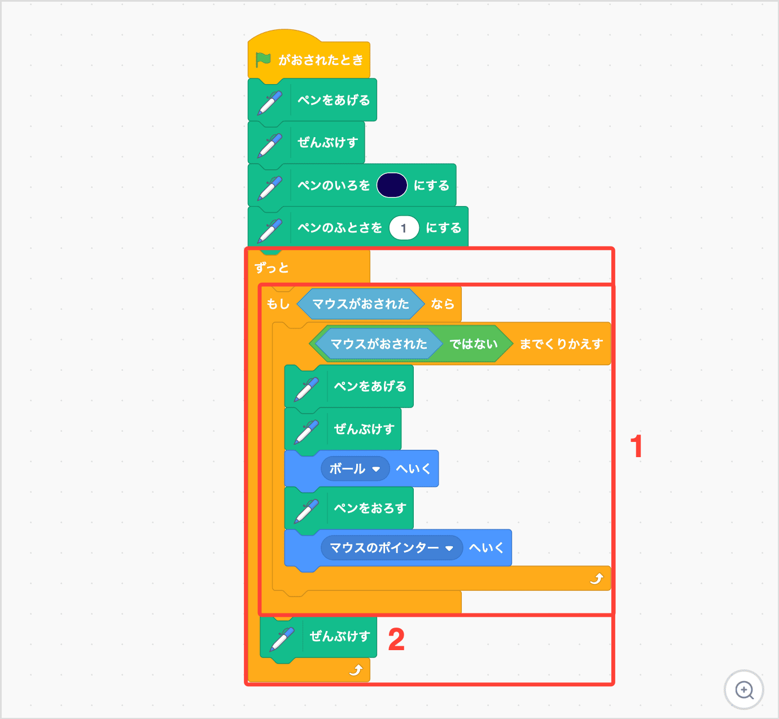Viewport: 779px width, 719px height.
Task: Click the ずっと forever block label
Action: [272, 268]
